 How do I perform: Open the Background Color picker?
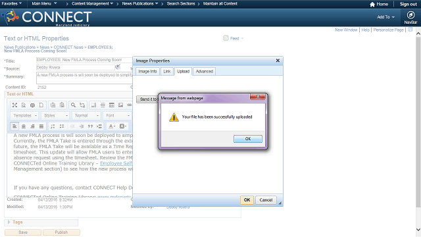coord(123,126)
